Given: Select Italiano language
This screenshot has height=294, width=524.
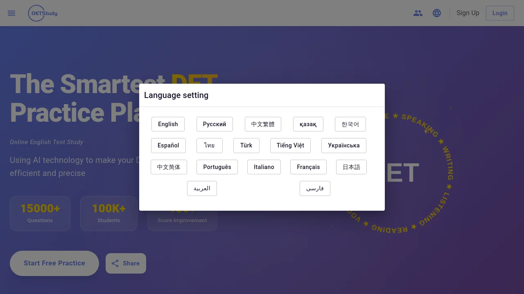Looking at the screenshot, I should [264, 167].
